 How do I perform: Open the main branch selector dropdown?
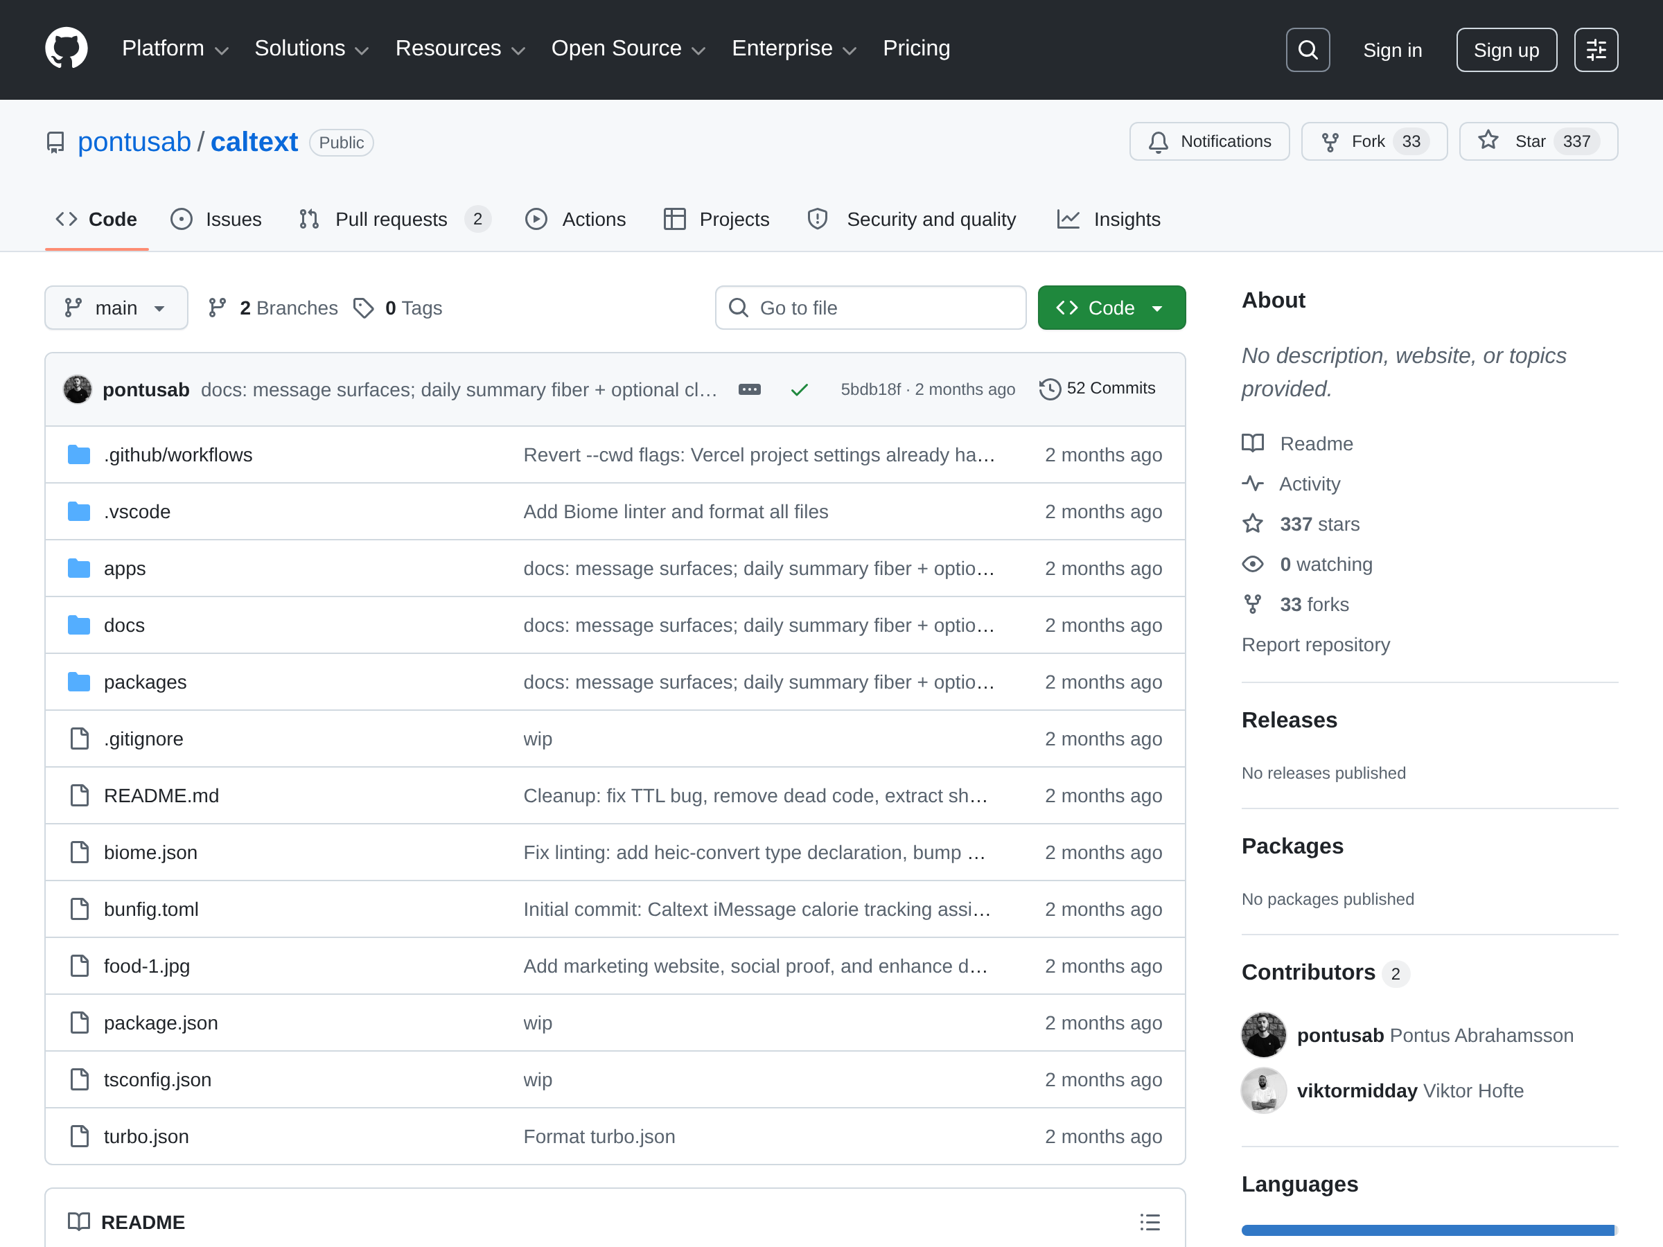[116, 308]
